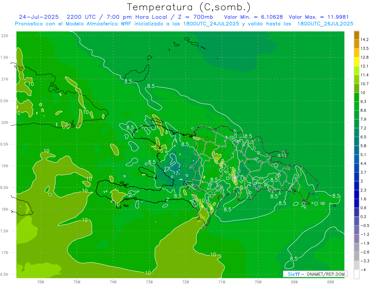371x286 pixels.
Task: Click the '22N' latitude label
Action: click(5, 35)
